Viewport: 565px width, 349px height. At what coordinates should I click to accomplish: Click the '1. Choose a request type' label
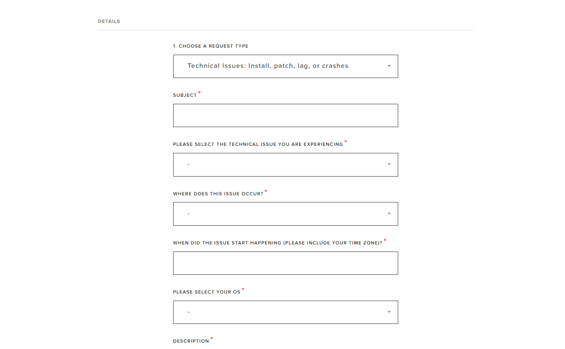click(211, 46)
